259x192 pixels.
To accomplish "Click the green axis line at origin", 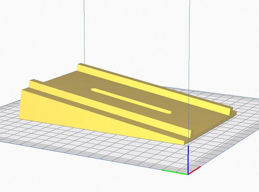I will [x=174, y=172].
